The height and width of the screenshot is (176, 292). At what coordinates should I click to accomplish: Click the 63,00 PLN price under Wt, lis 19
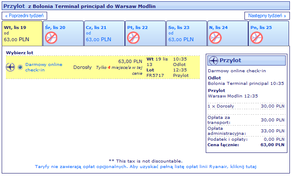tap(16, 39)
